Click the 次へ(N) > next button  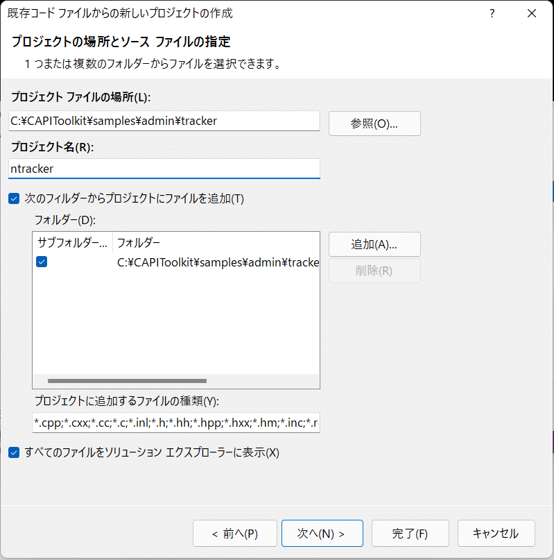click(322, 534)
